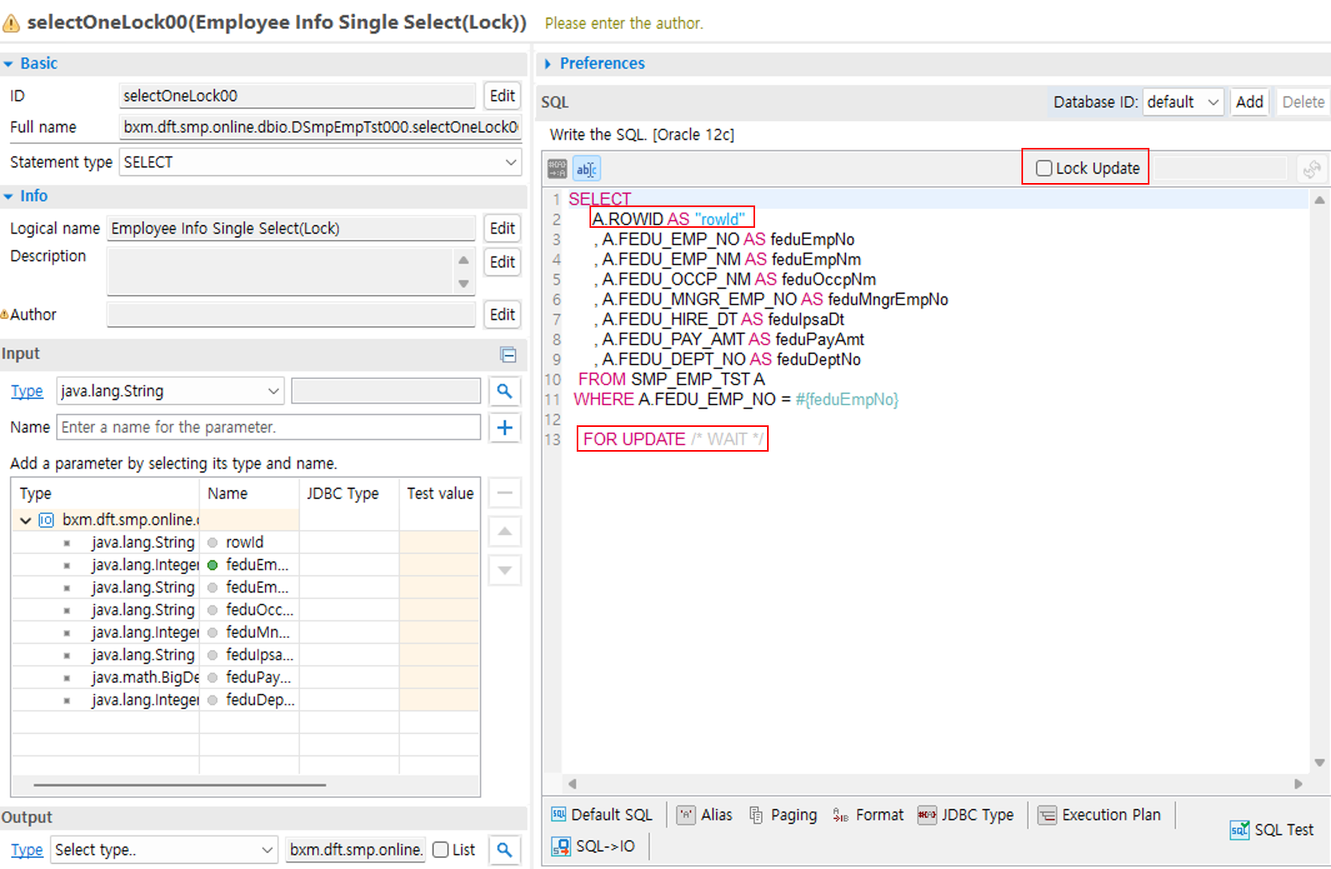Add parameter with the plus icon
This screenshot has height=869, width=1331.
pos(505,428)
